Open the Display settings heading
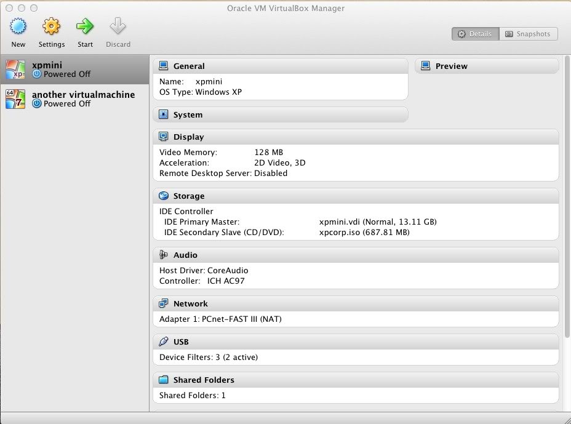The image size is (571, 424). [356, 137]
